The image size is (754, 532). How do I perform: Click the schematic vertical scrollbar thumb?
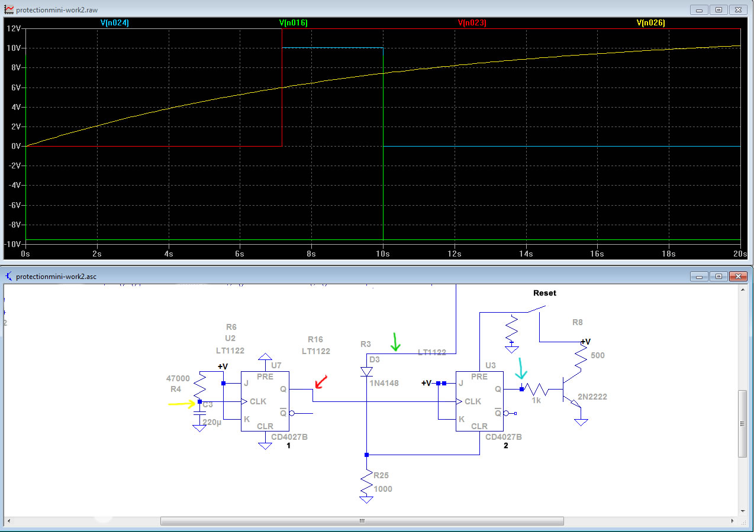(x=744, y=423)
